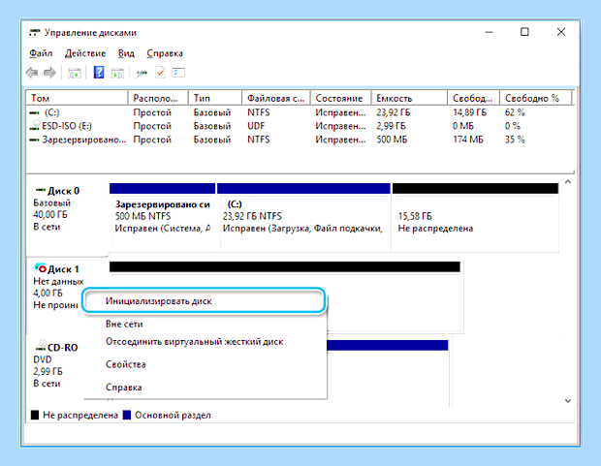
Task: Click the CD-ROM drive icon
Action: [41, 346]
